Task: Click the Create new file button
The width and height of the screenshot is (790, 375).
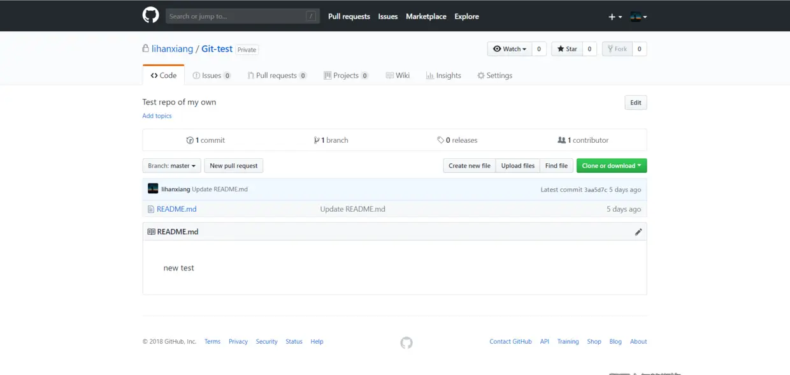Action: (x=470, y=166)
